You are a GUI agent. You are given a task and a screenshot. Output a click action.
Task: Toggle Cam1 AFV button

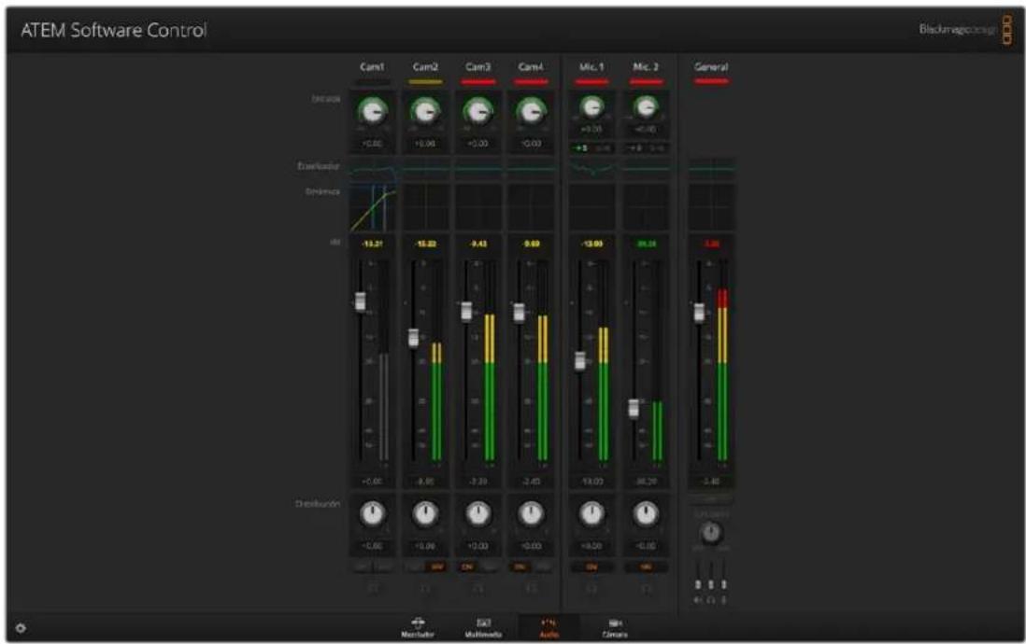click(x=383, y=567)
